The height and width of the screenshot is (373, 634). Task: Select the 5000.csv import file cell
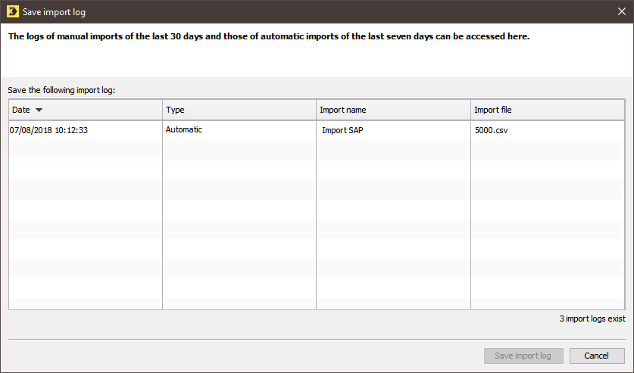(492, 130)
